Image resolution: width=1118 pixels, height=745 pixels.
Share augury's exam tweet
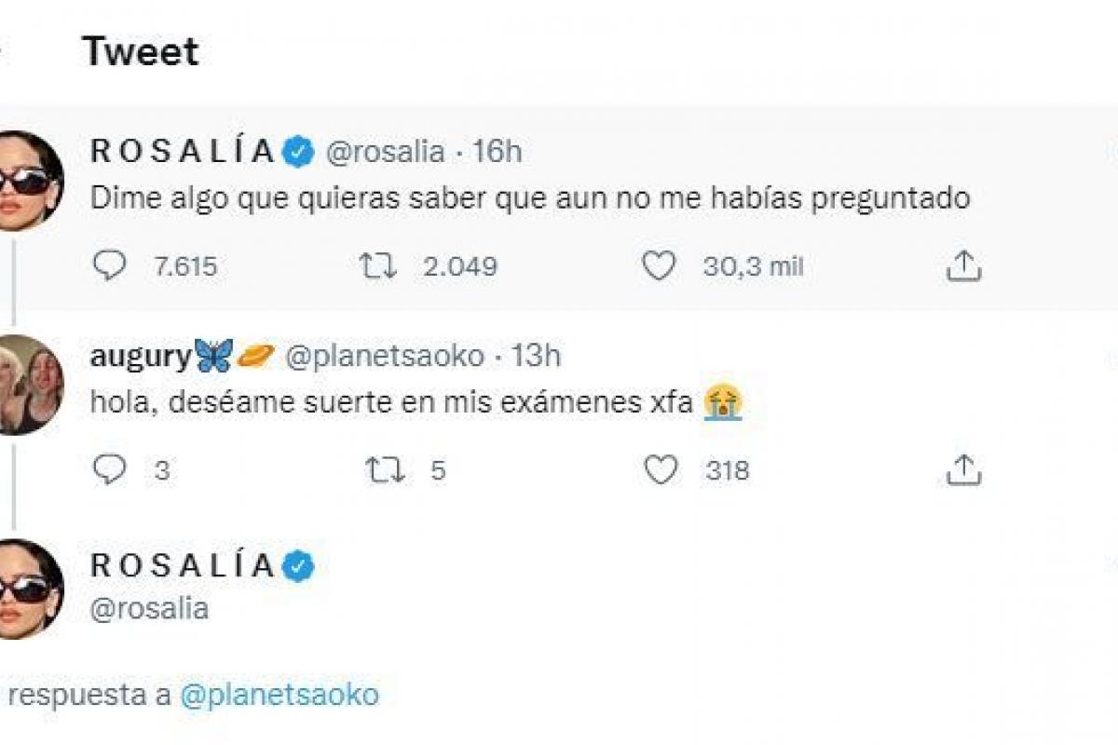963,470
